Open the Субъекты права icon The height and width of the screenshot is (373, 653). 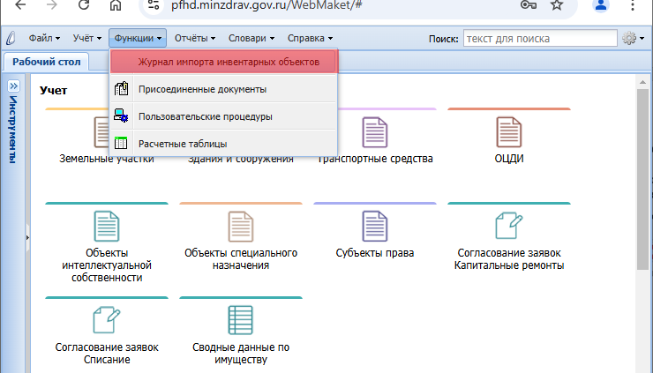pyautogui.click(x=375, y=227)
